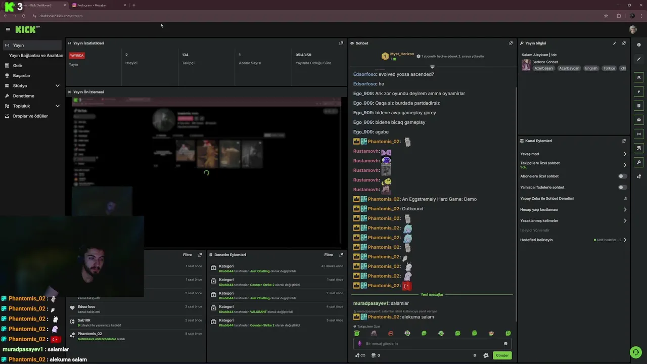
Task: Select Yayın in the sidebar
Action: [32, 45]
